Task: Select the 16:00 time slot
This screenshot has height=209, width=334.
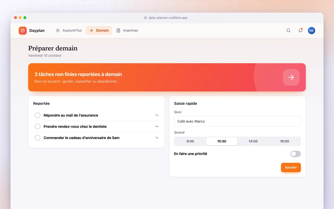Action: coord(284,141)
